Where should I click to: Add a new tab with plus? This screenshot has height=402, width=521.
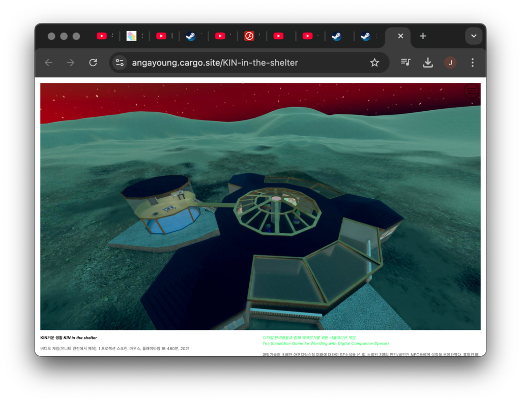click(x=423, y=36)
